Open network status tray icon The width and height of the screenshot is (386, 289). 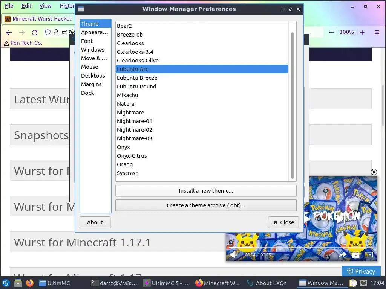(x=363, y=283)
